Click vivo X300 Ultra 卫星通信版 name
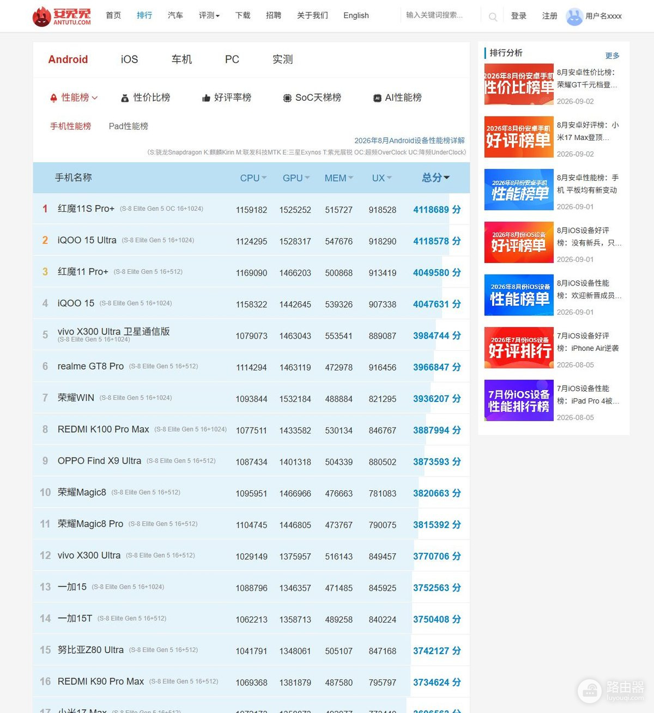The width and height of the screenshot is (654, 713). pos(114,332)
